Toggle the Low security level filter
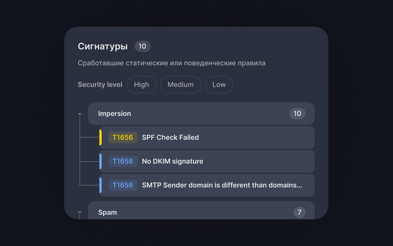This screenshot has height=246, width=393. 219,84
